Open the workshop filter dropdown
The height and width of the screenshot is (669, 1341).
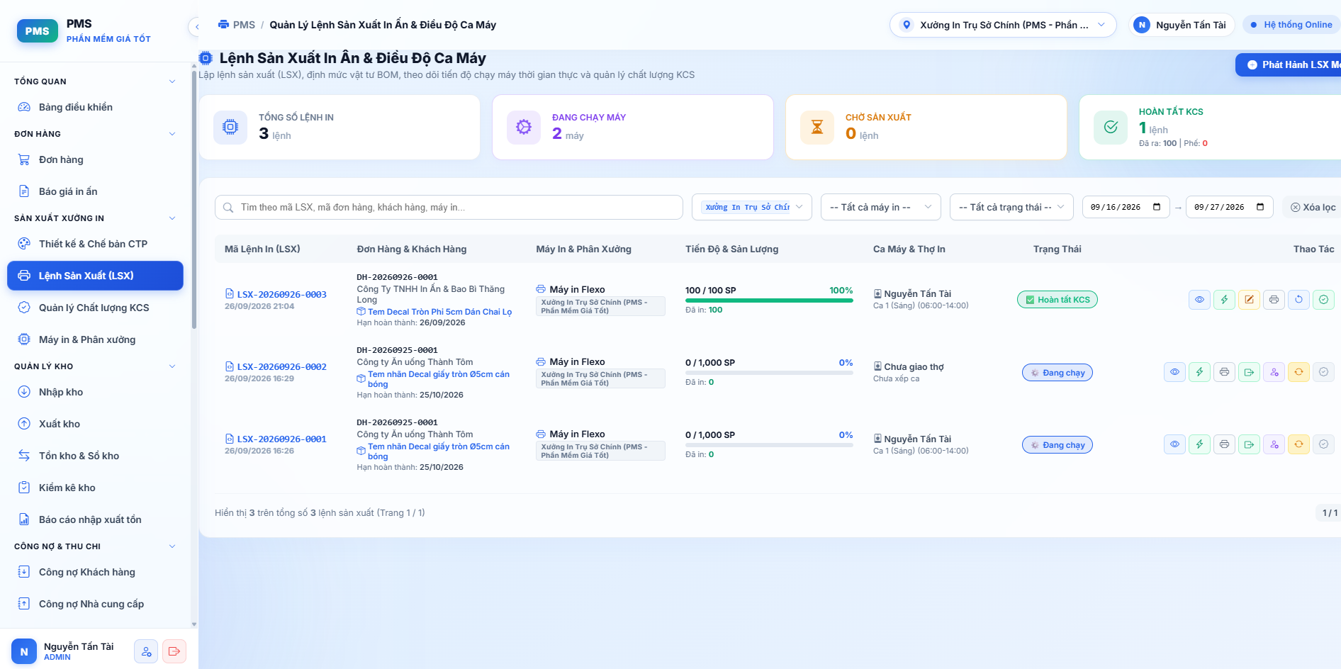752,207
